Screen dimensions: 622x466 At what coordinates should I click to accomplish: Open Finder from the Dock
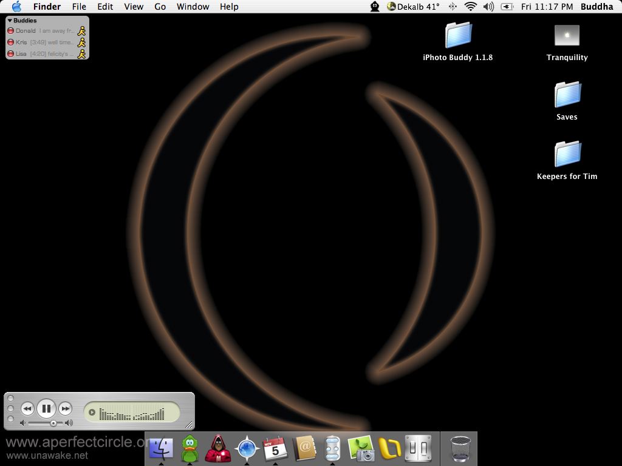(161, 448)
